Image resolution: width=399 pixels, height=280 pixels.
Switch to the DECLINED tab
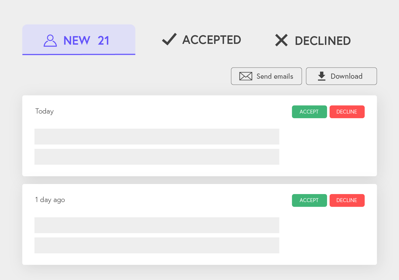coord(313,41)
